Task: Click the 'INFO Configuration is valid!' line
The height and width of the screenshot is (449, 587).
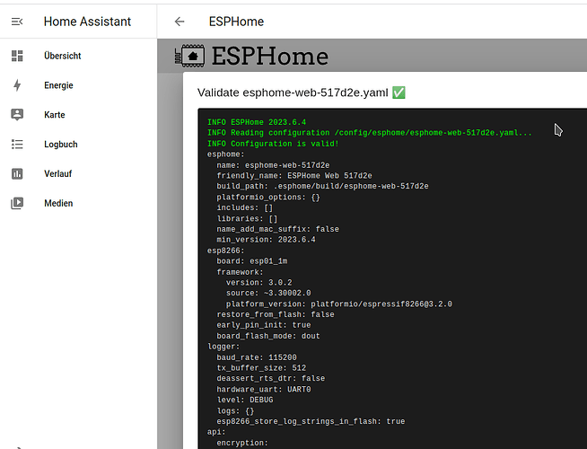Action: [x=273, y=144]
